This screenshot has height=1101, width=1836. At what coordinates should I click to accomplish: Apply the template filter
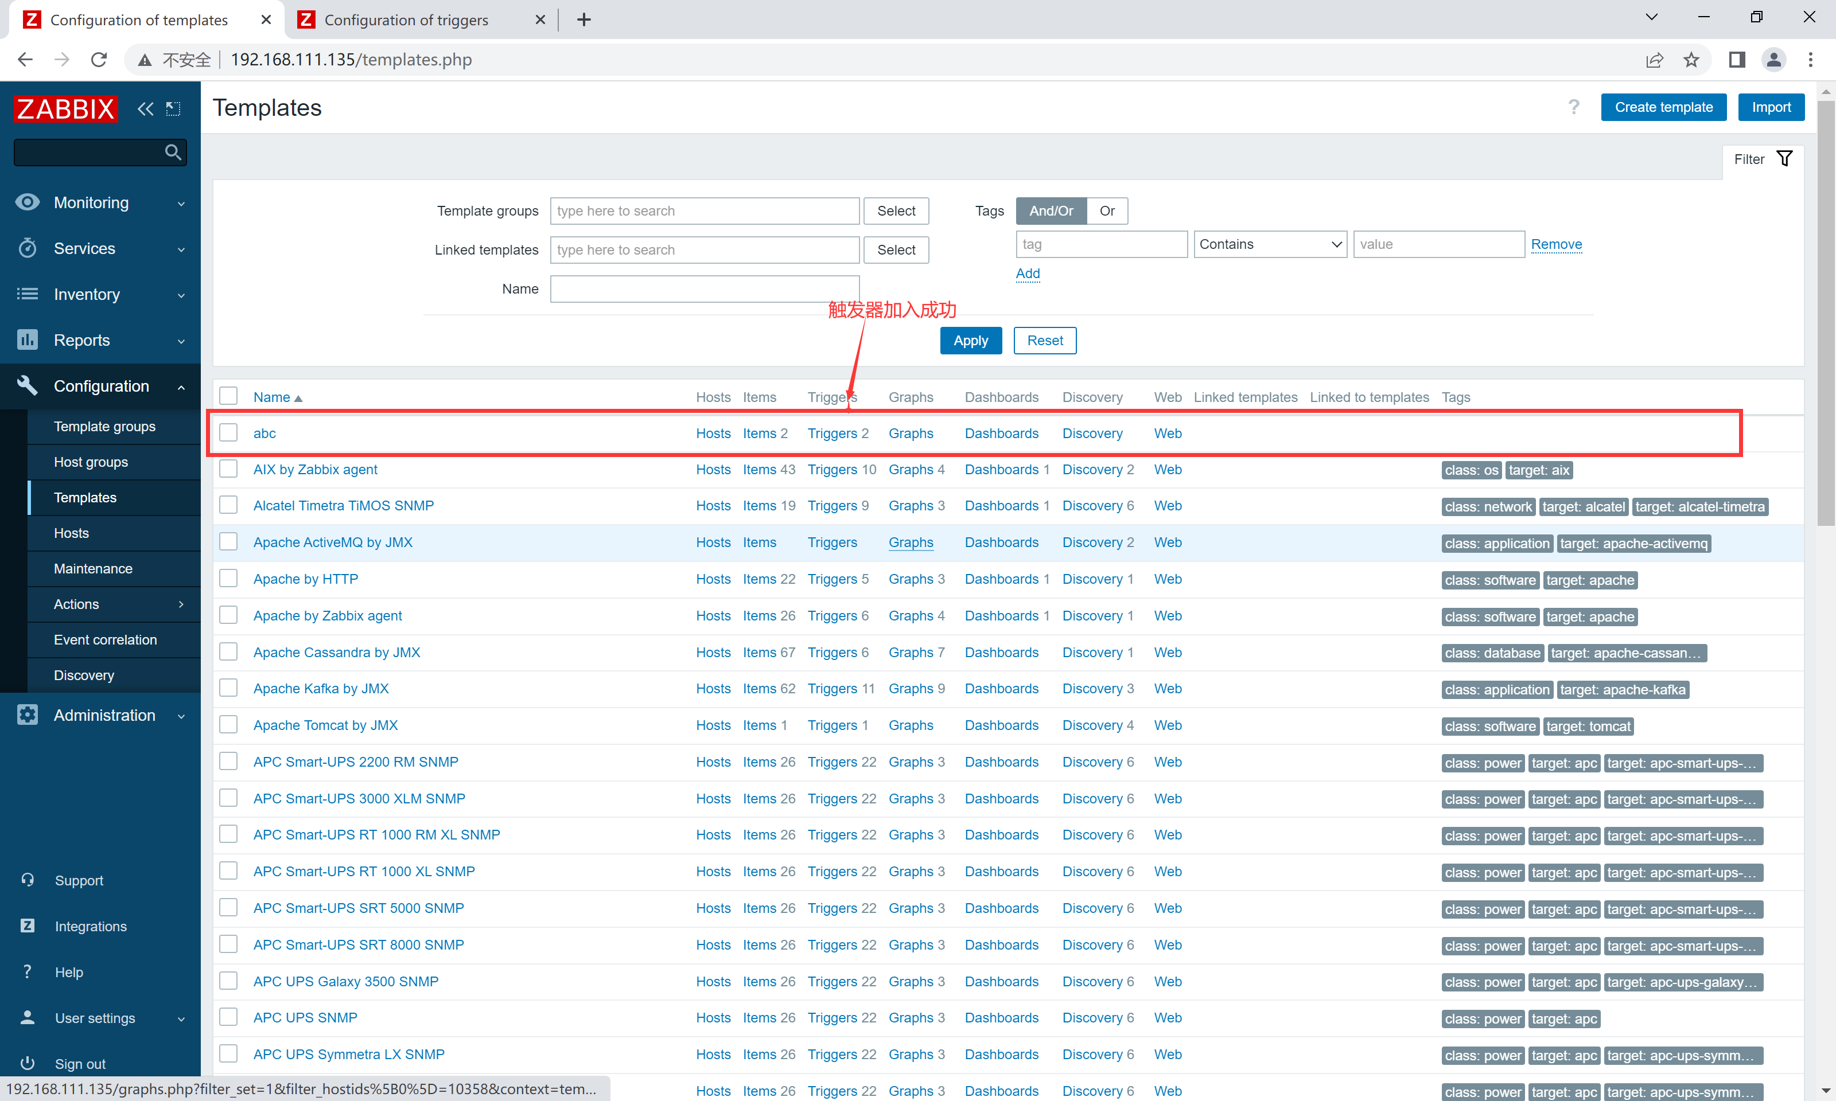tap(970, 341)
